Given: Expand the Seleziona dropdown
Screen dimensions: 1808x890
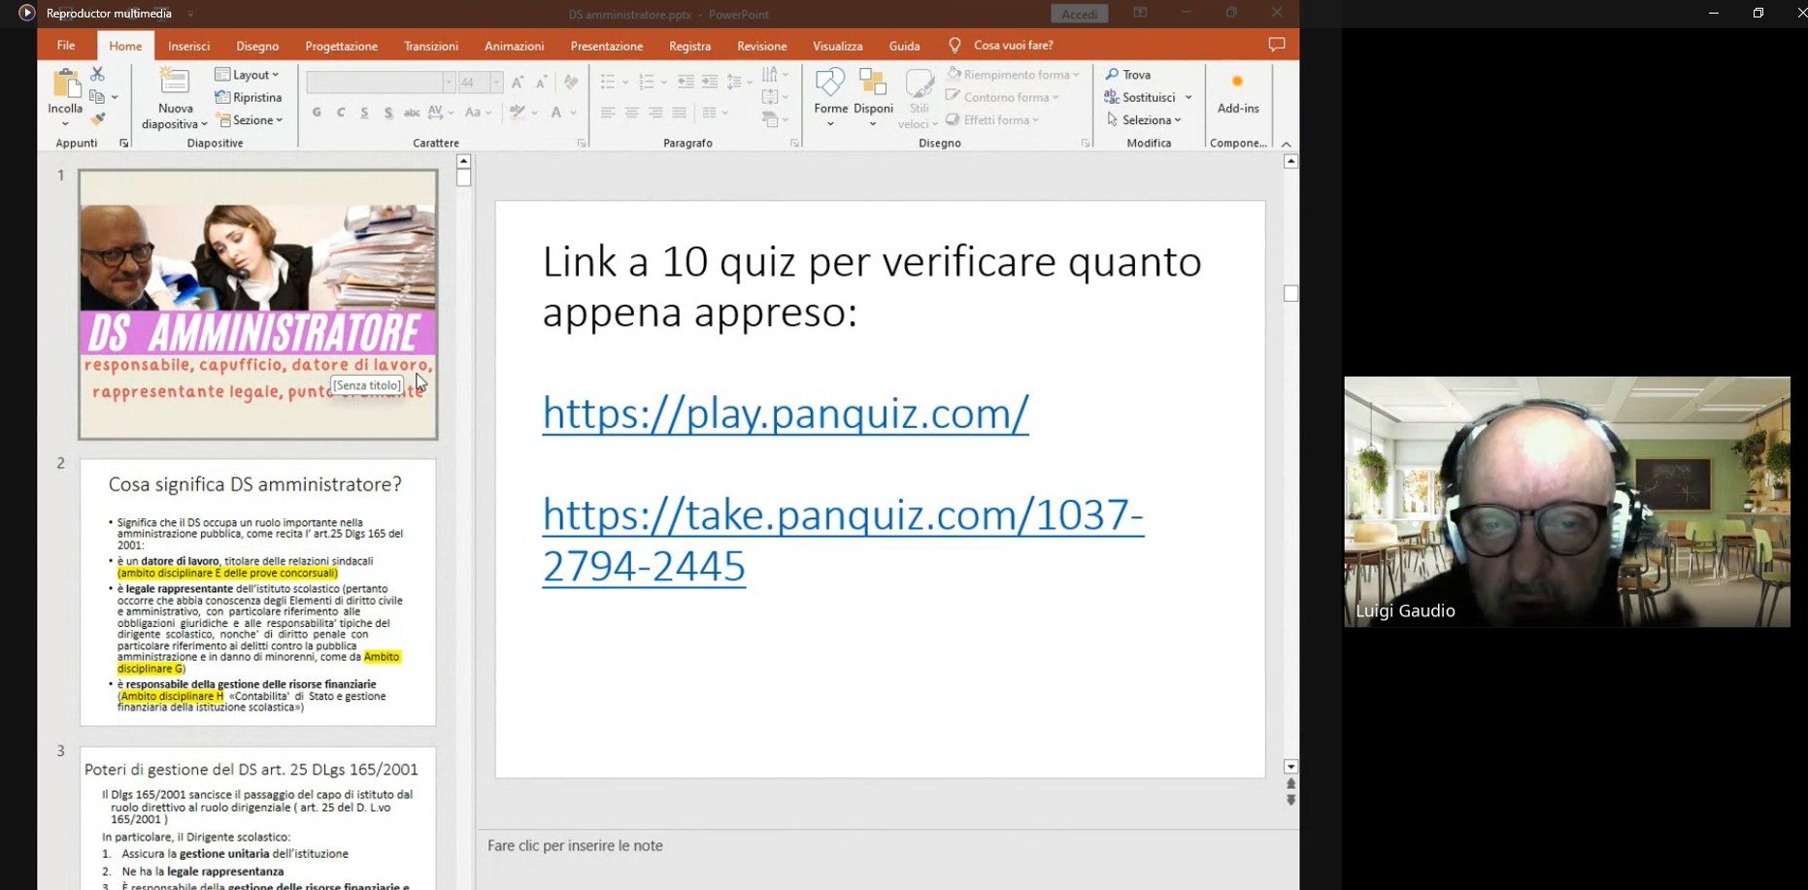Looking at the screenshot, I should coord(1144,119).
